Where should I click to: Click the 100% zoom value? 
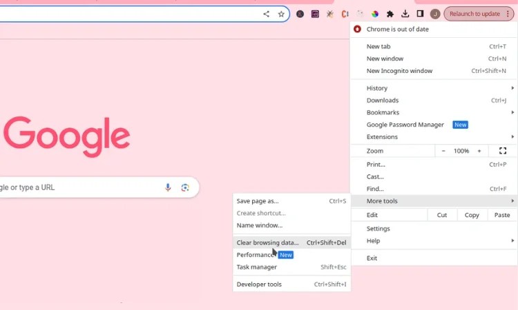(461, 151)
